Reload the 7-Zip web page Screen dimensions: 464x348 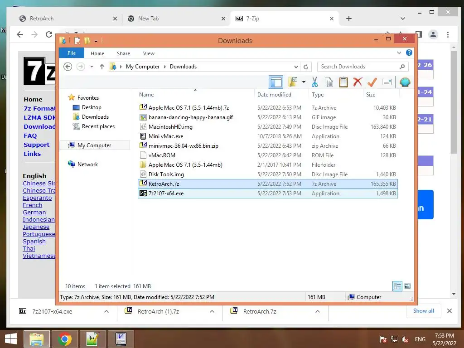point(49,34)
